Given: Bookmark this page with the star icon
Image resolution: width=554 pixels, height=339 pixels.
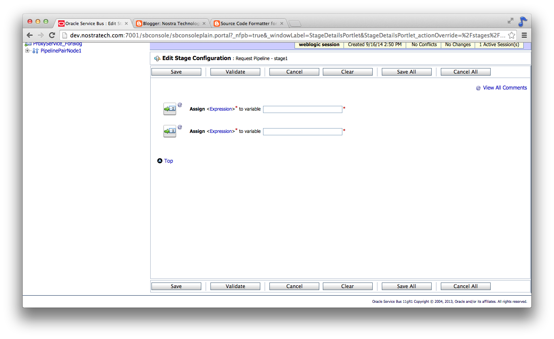Looking at the screenshot, I should pyautogui.click(x=511, y=35).
